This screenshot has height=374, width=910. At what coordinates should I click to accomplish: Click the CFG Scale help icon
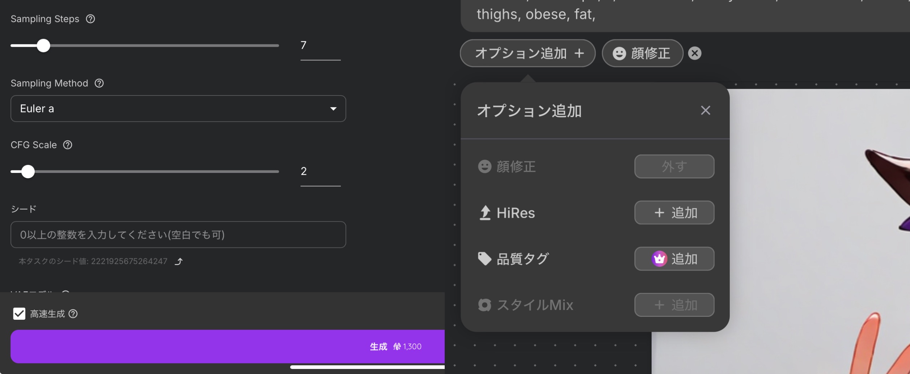[x=68, y=145]
